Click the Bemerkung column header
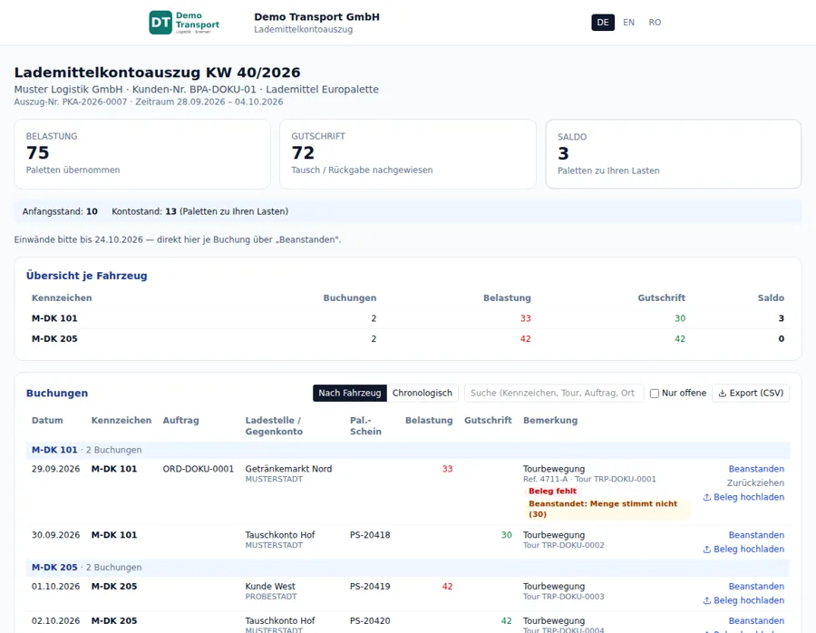Viewport: 816px width, 633px height. 550,421
